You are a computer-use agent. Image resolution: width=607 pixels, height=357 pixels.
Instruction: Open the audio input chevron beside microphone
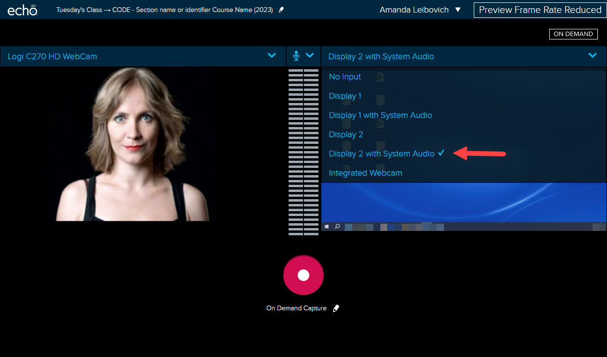[x=310, y=56]
